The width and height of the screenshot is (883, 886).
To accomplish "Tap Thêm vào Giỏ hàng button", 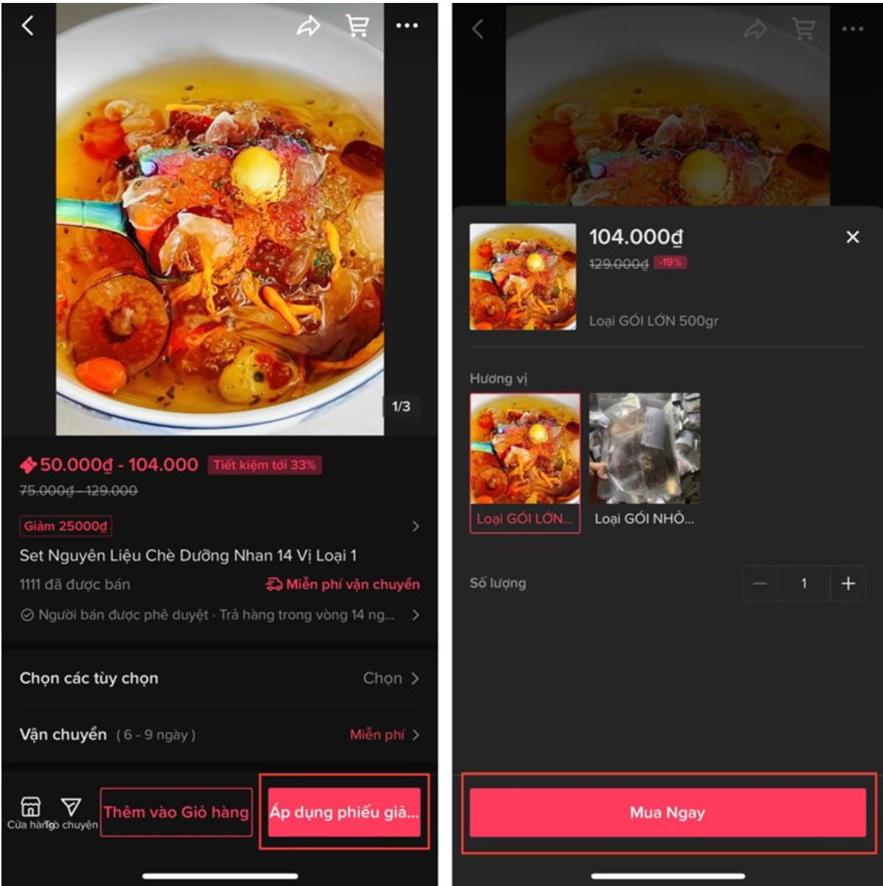I will click(x=176, y=812).
